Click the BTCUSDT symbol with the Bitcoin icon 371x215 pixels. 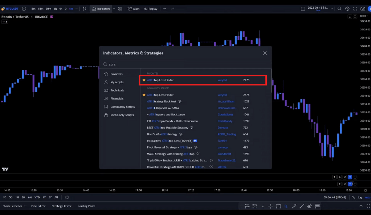tap(10, 9)
